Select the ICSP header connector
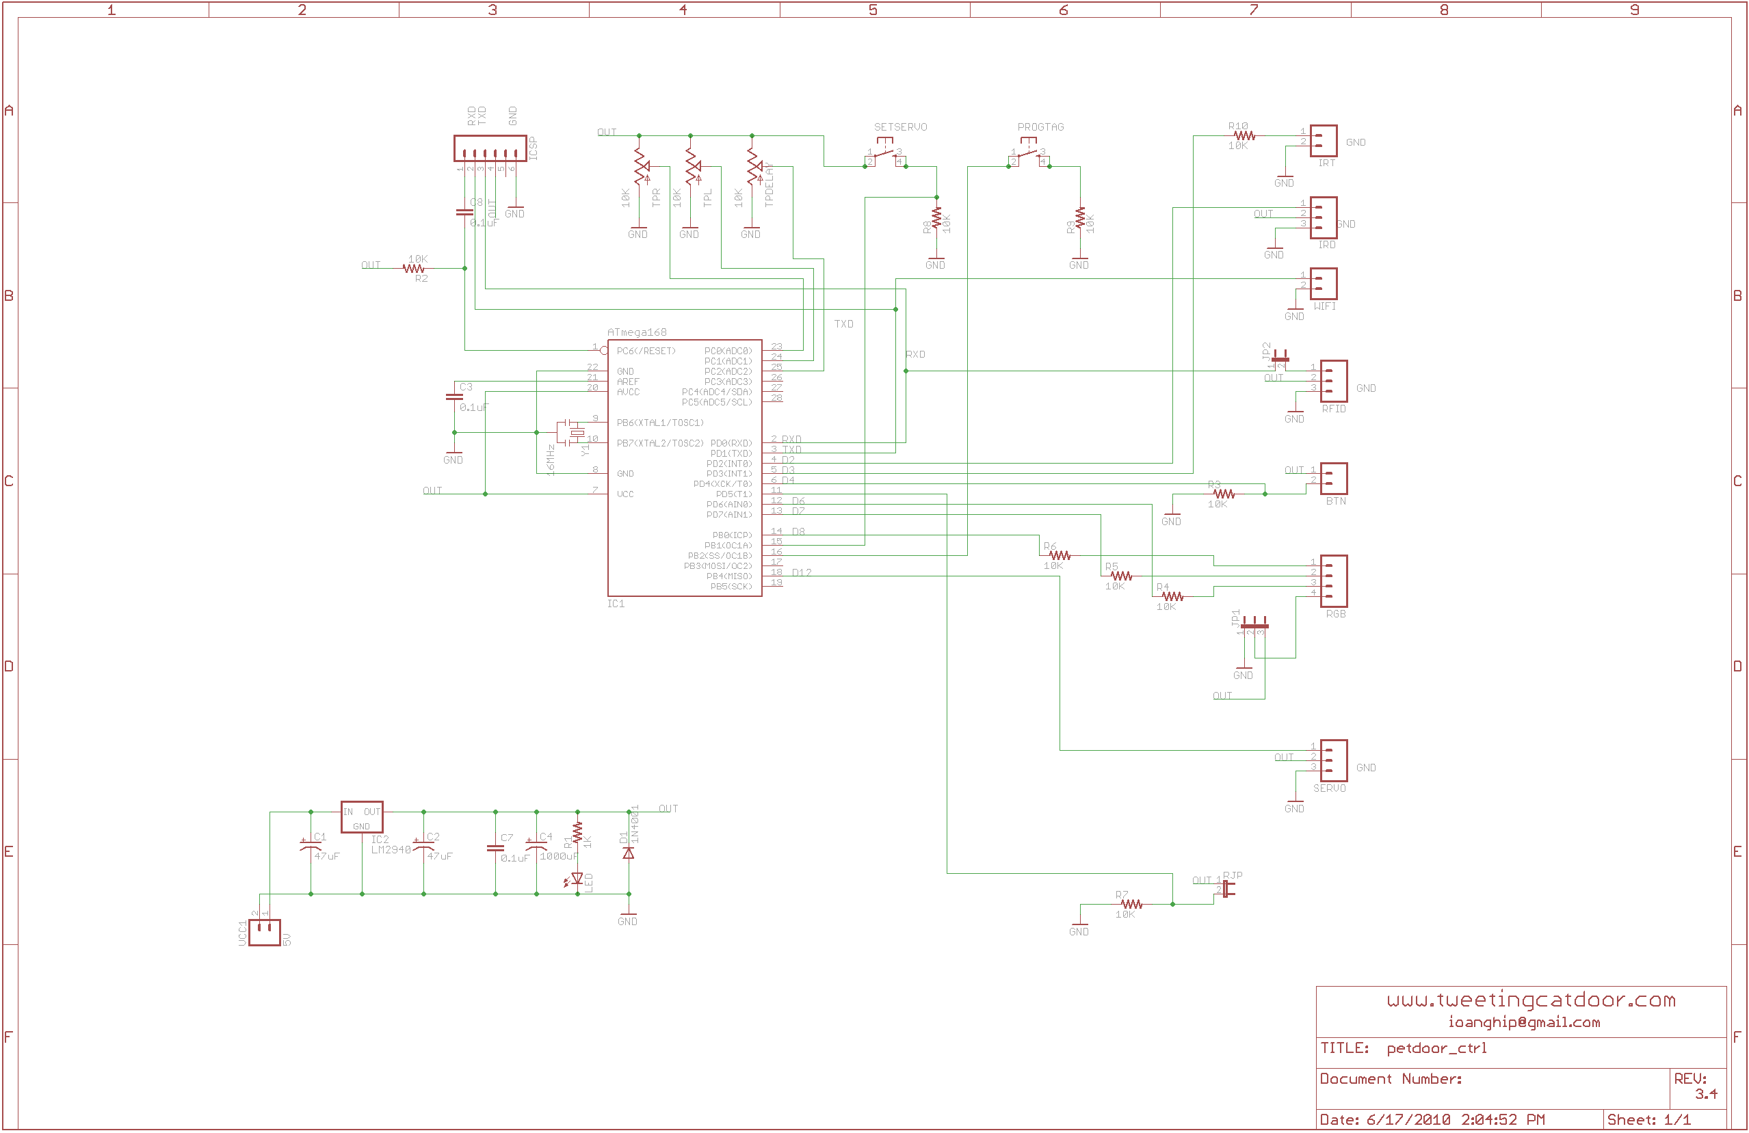The image size is (1749, 1133). pos(490,148)
